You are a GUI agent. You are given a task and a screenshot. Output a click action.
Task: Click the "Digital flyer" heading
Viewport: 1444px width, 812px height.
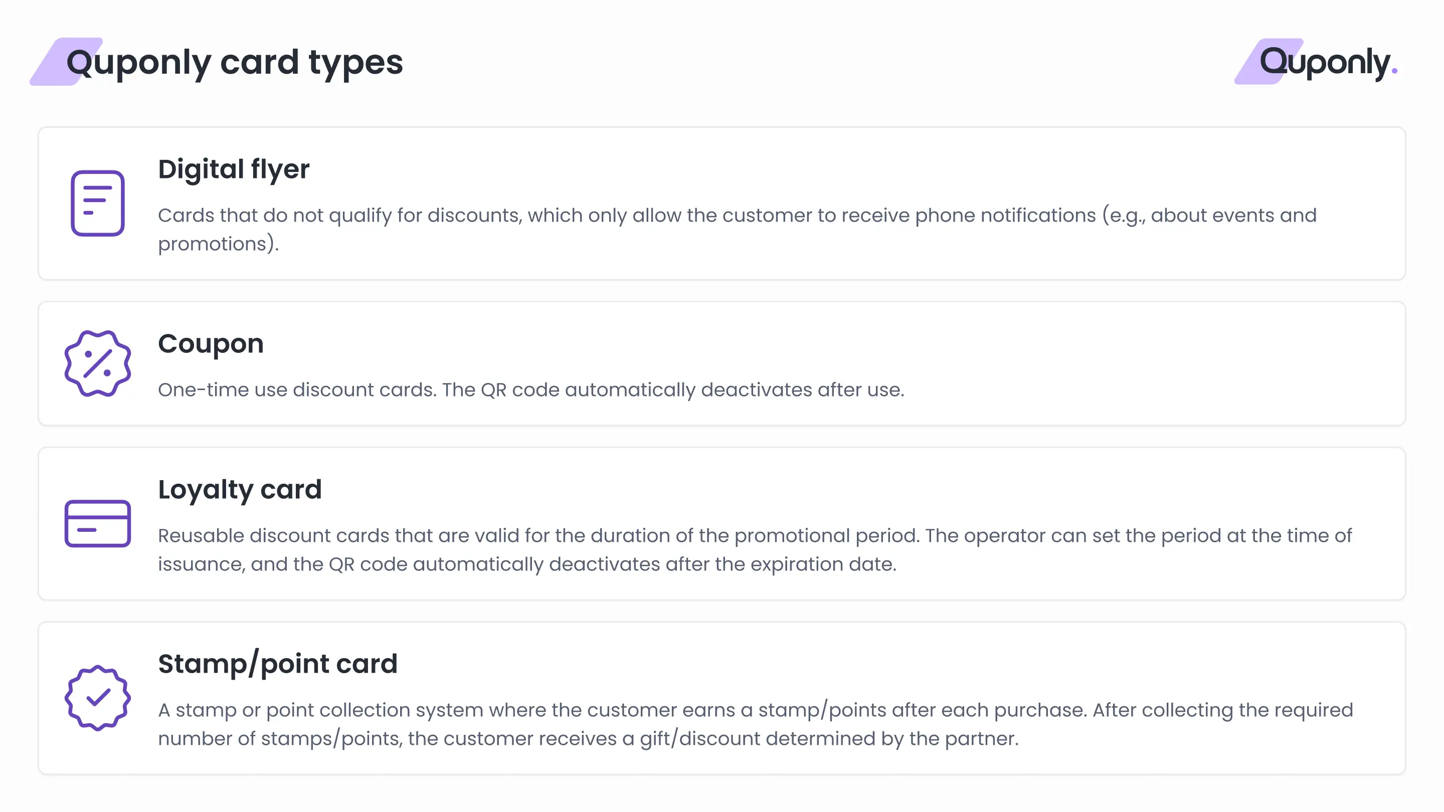point(233,169)
